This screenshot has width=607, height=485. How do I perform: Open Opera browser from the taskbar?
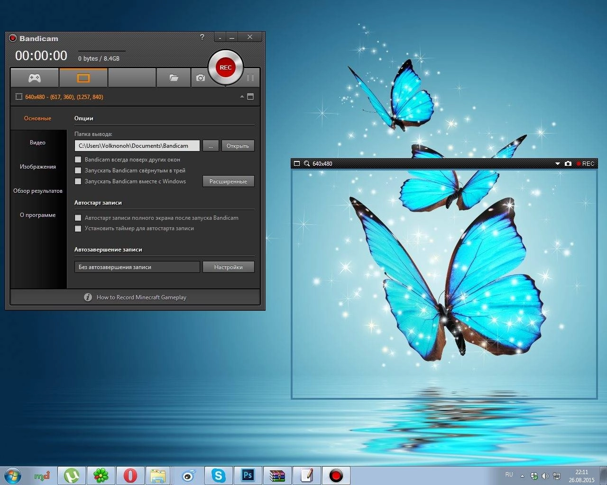click(x=130, y=476)
